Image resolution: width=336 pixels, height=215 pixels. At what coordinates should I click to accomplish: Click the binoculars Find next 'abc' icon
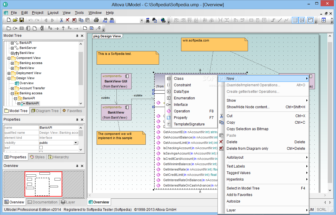(112, 20)
